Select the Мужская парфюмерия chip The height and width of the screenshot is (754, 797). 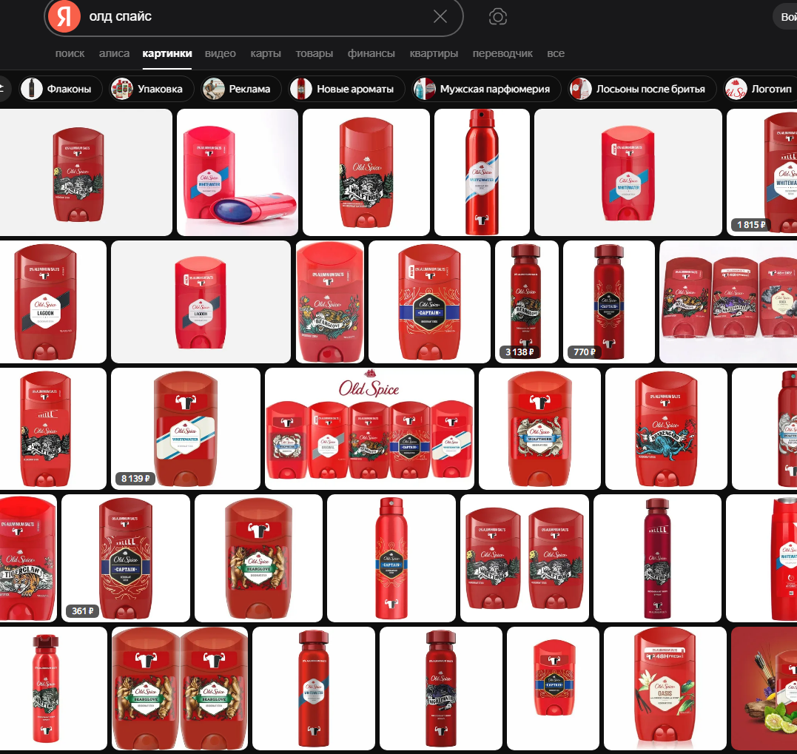click(486, 89)
